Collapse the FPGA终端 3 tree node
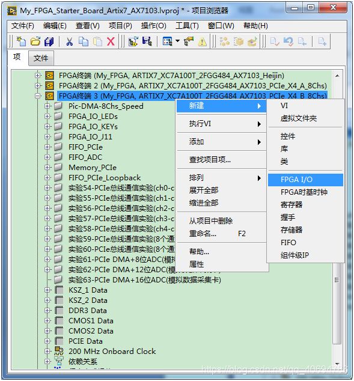This screenshot has width=354, height=381. coord(37,96)
